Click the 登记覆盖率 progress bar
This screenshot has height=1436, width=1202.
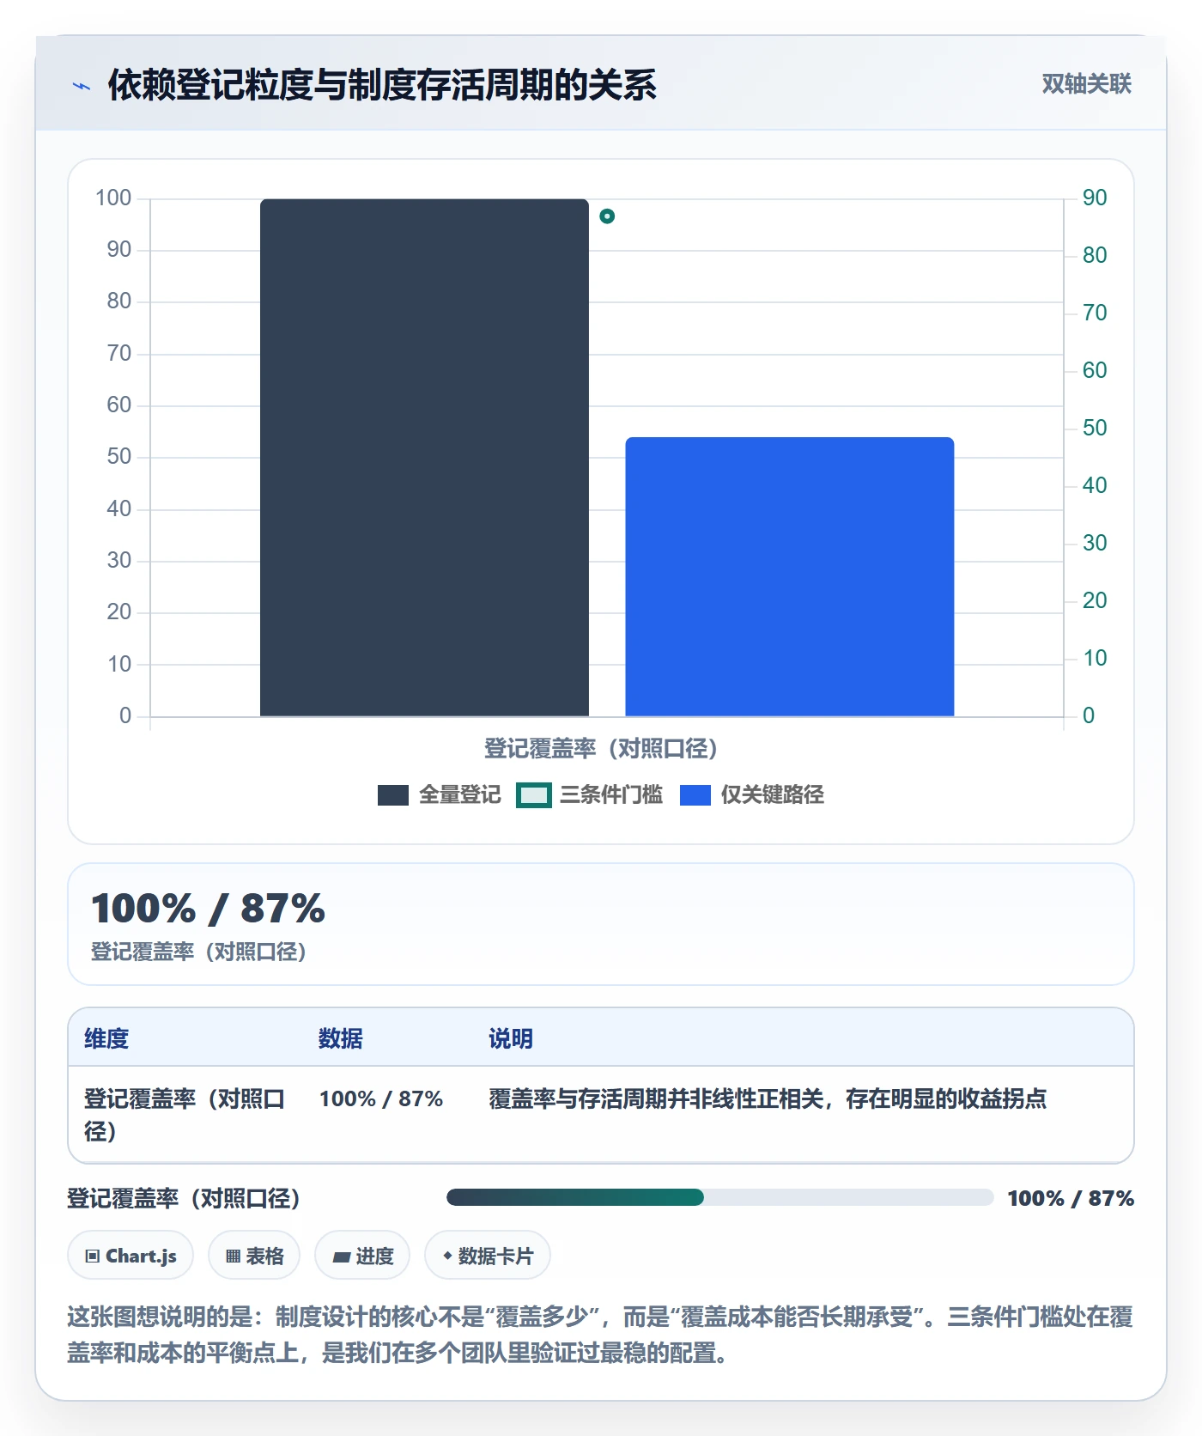pyautogui.click(x=719, y=1197)
